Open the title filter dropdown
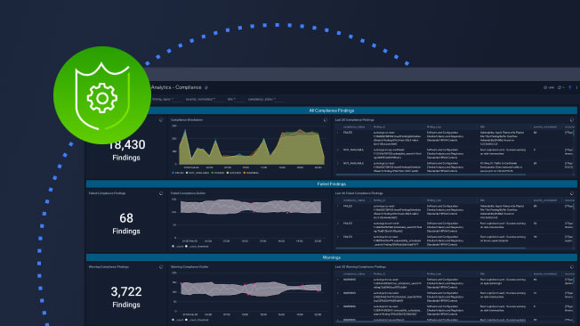This screenshot has width=580, height=326. coord(231,99)
